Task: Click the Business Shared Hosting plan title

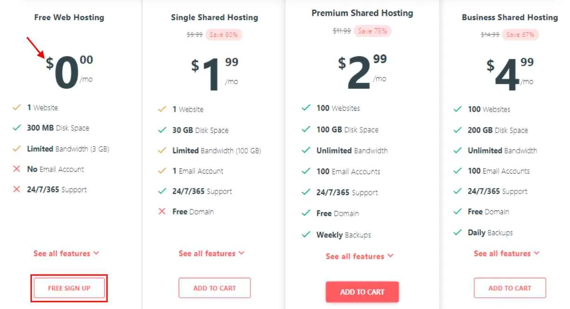Action: pyautogui.click(x=510, y=17)
